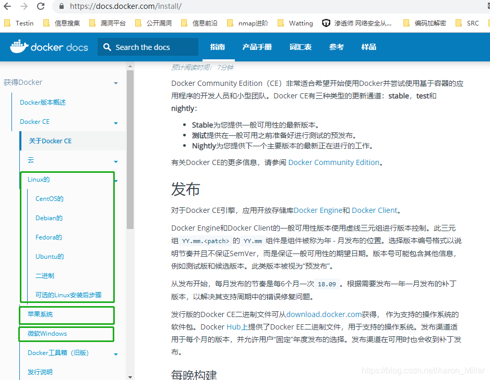This screenshot has height=380, width=490.
Task: Open the Testin bookmark folder
Action: [19, 23]
